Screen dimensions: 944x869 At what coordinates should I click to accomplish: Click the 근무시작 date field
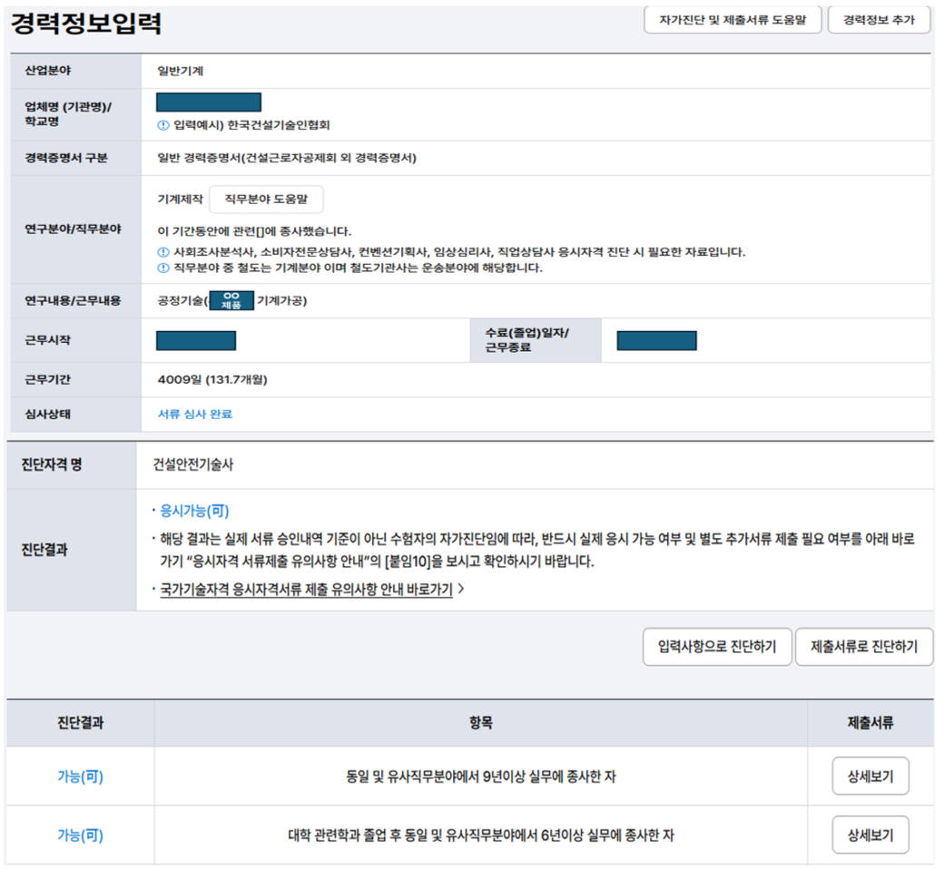tap(195, 340)
